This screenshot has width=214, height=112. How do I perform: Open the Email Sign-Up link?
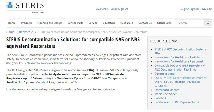coord(120,9)
